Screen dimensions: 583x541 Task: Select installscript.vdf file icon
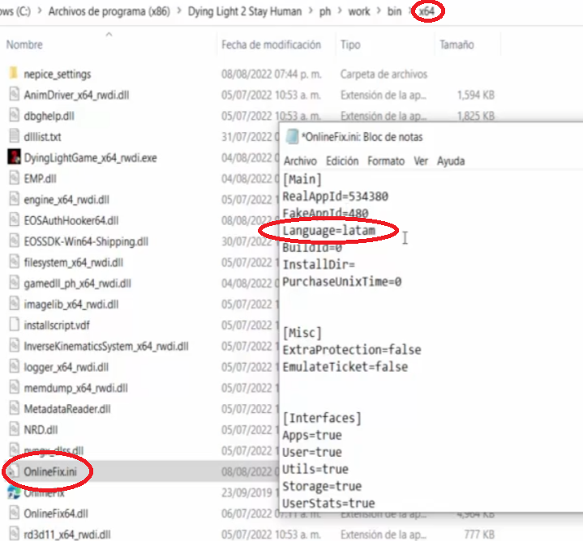tap(14, 324)
